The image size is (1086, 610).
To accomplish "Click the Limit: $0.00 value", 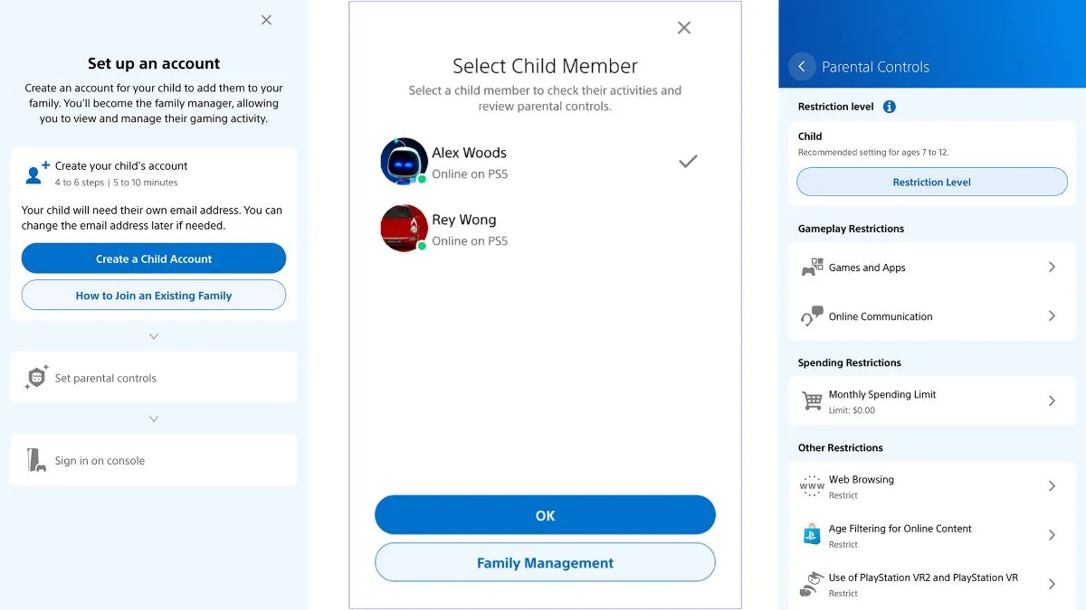I will point(852,410).
